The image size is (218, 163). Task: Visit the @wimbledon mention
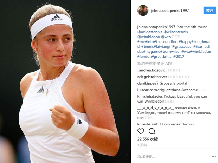click(x=149, y=37)
